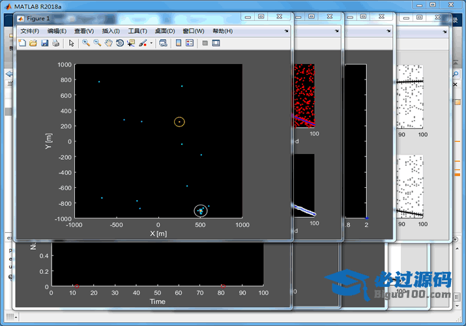The image size is (466, 326).
Task: Click the white circled cluster in the plot
Action: [201, 211]
